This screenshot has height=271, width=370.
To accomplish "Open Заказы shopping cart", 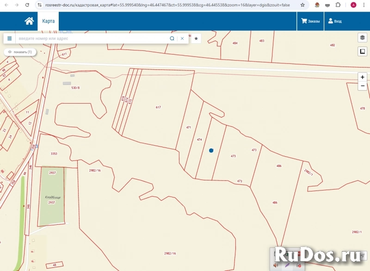I will (x=310, y=21).
